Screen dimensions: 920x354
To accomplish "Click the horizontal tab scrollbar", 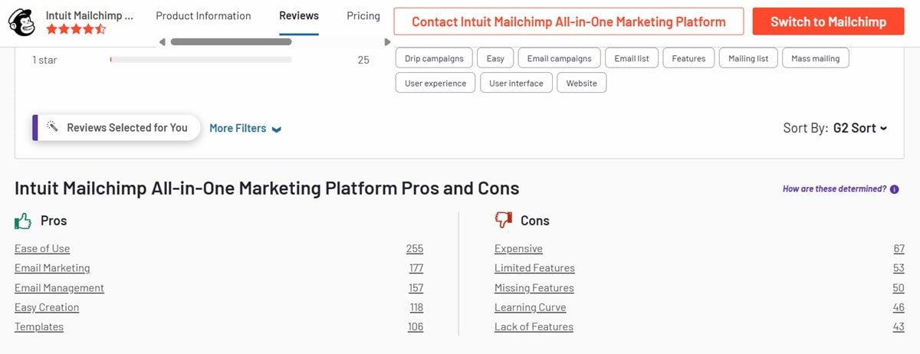I will [x=231, y=41].
